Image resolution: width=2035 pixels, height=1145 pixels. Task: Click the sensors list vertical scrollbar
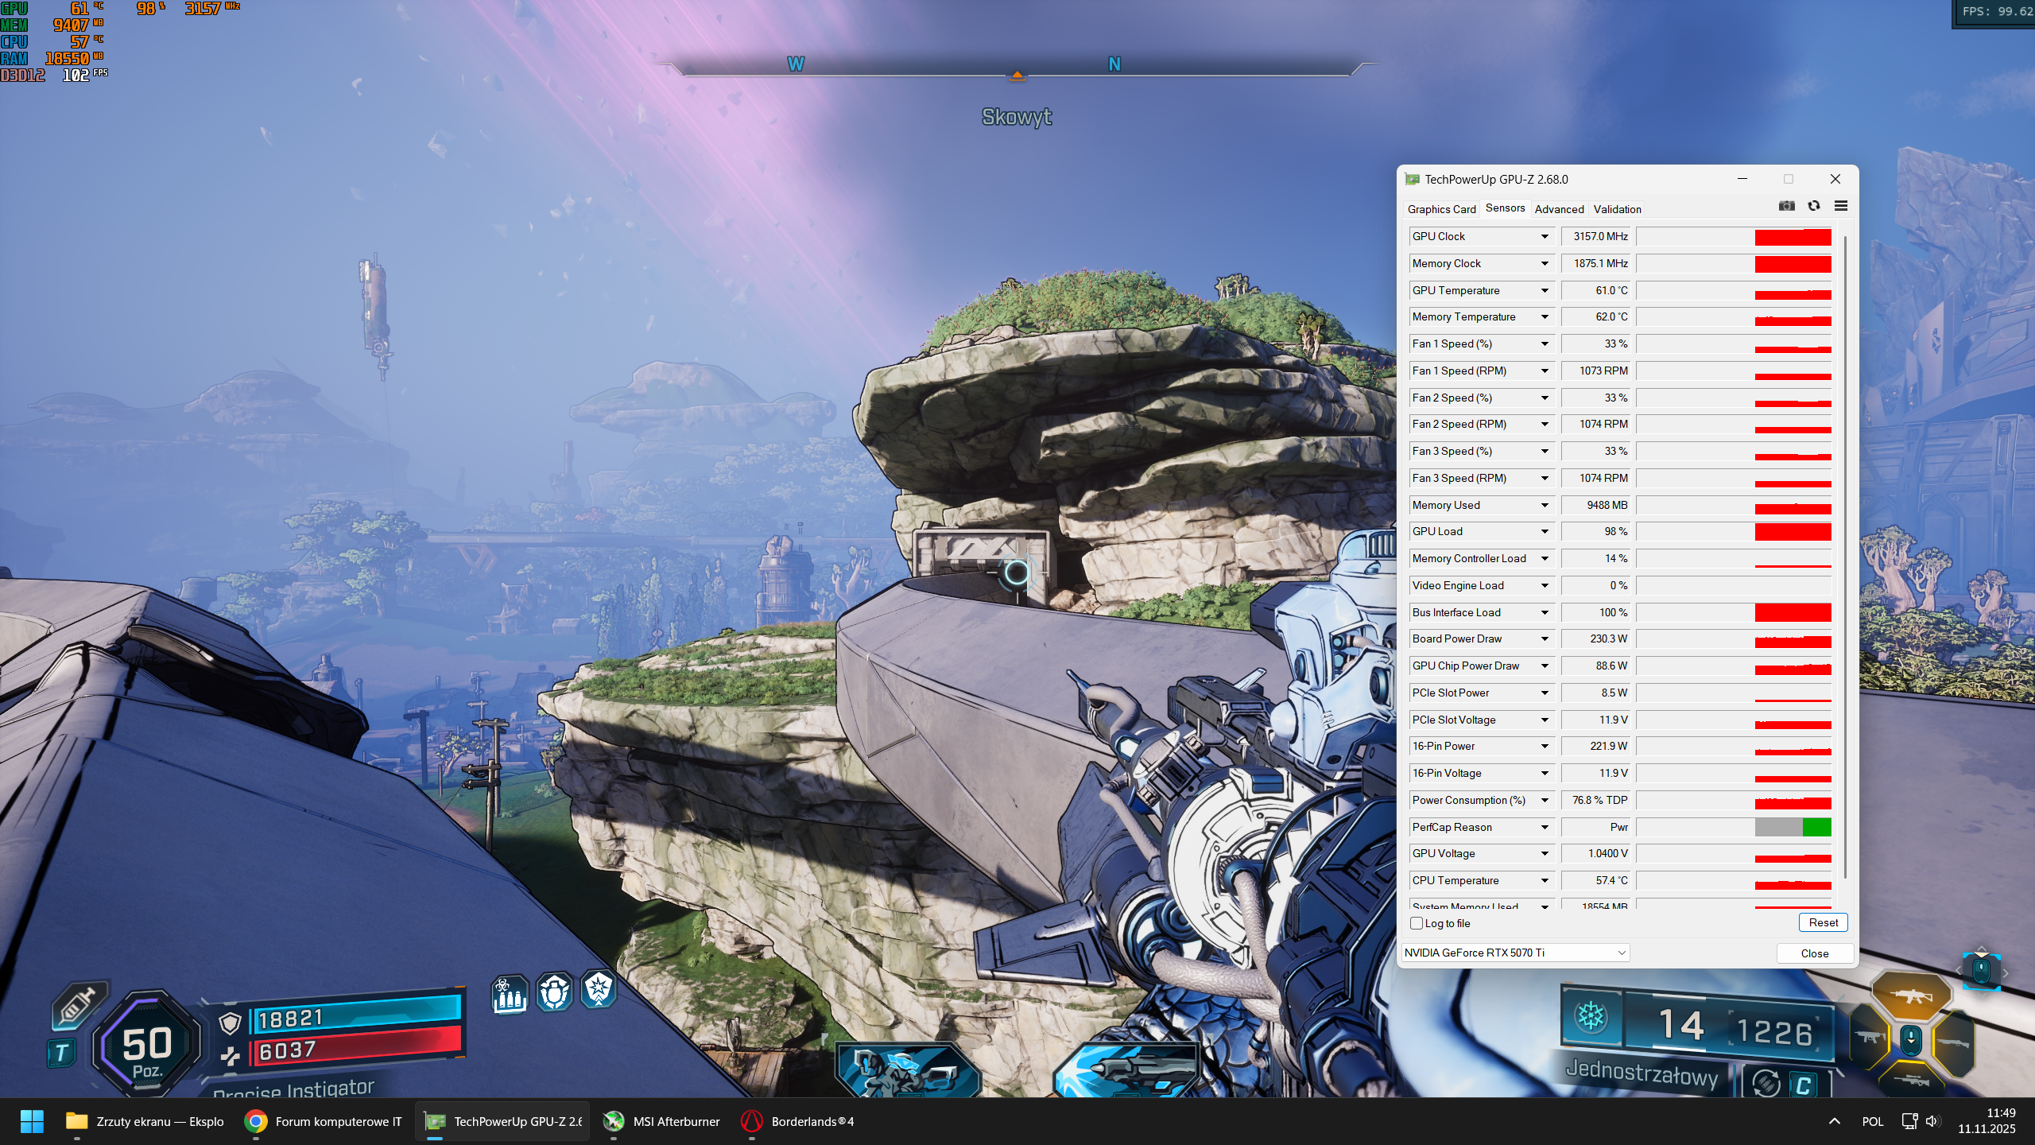tap(1844, 557)
